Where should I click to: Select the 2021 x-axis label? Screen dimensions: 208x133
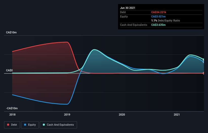[177, 115]
